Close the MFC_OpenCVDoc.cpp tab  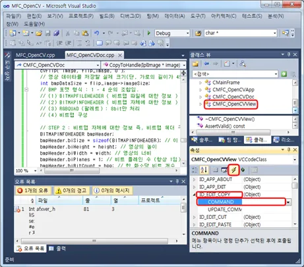[x=120, y=55]
